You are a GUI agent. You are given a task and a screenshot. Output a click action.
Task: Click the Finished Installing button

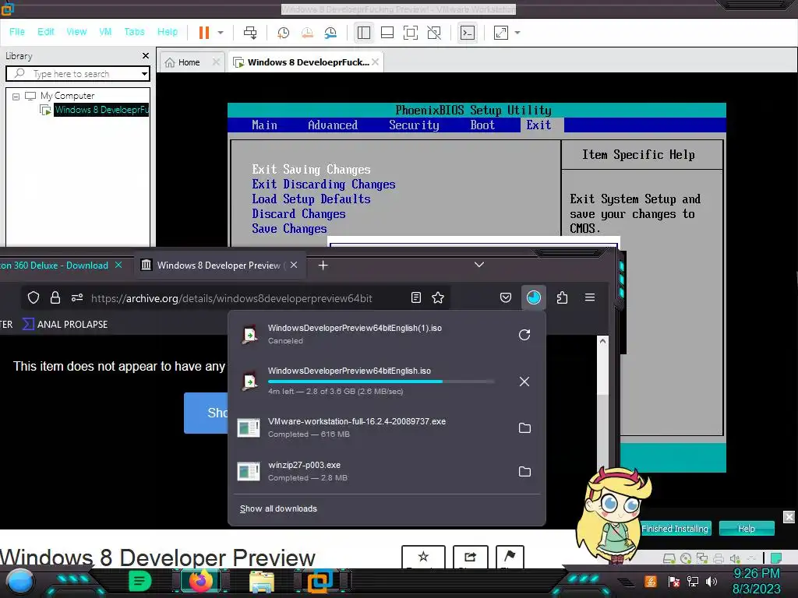tap(674, 529)
